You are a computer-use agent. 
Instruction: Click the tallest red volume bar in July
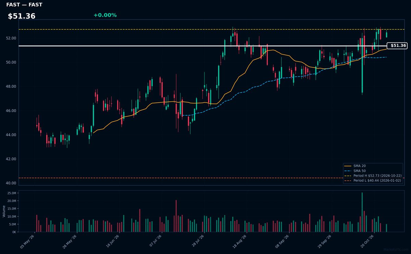click(x=176, y=216)
